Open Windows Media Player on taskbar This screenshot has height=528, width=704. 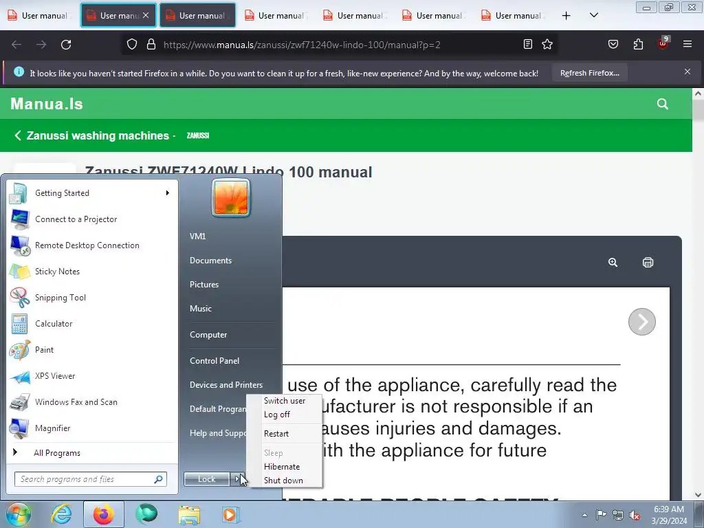231,514
